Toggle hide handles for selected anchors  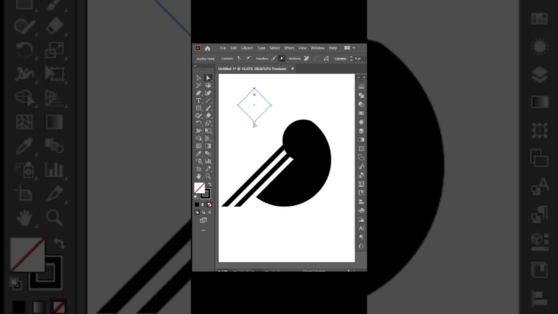282,58
